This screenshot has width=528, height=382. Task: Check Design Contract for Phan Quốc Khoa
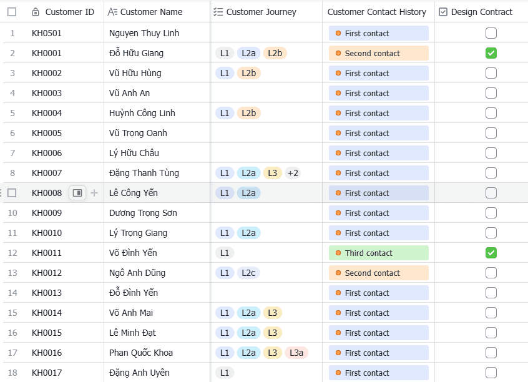click(491, 353)
